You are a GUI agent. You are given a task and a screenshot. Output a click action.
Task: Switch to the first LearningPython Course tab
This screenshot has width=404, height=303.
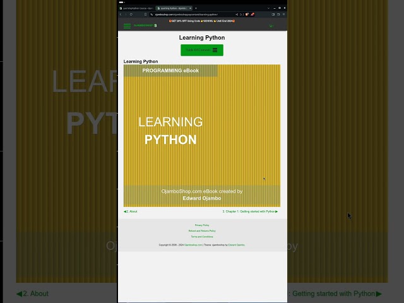136,8
